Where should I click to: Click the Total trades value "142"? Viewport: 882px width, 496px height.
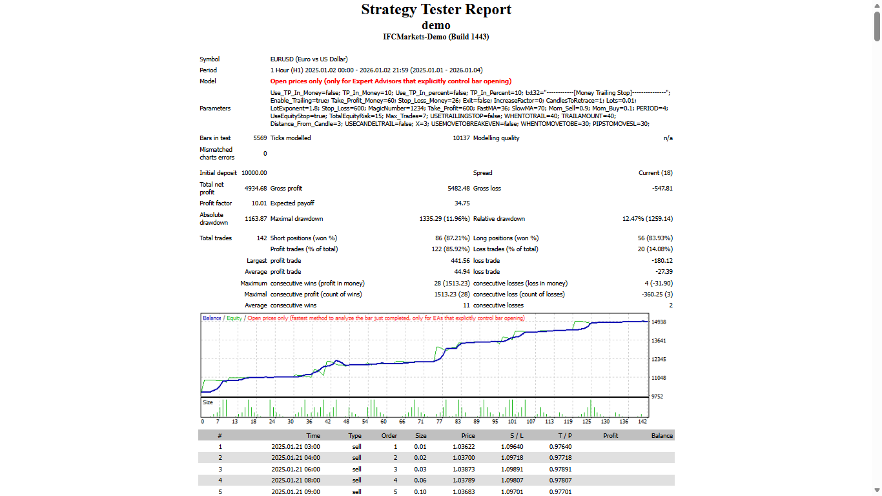coord(262,238)
